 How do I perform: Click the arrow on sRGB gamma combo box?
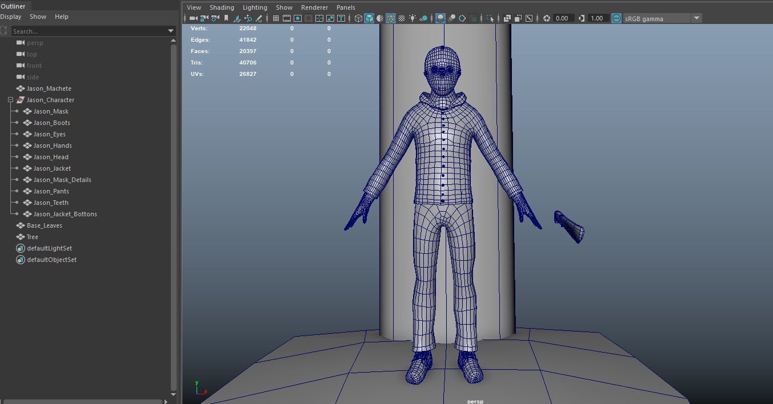(x=696, y=18)
